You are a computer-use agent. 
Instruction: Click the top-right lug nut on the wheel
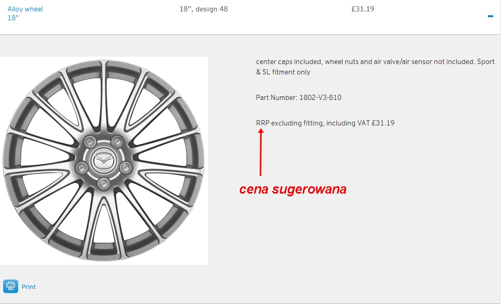[x=117, y=141]
